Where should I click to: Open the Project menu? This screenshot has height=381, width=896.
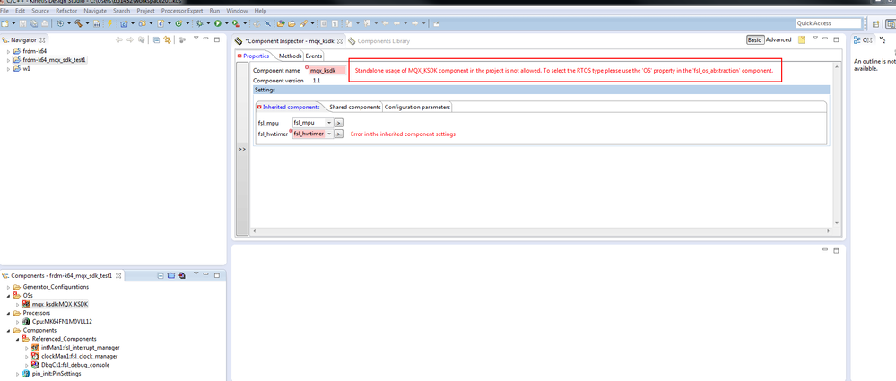pos(145,11)
